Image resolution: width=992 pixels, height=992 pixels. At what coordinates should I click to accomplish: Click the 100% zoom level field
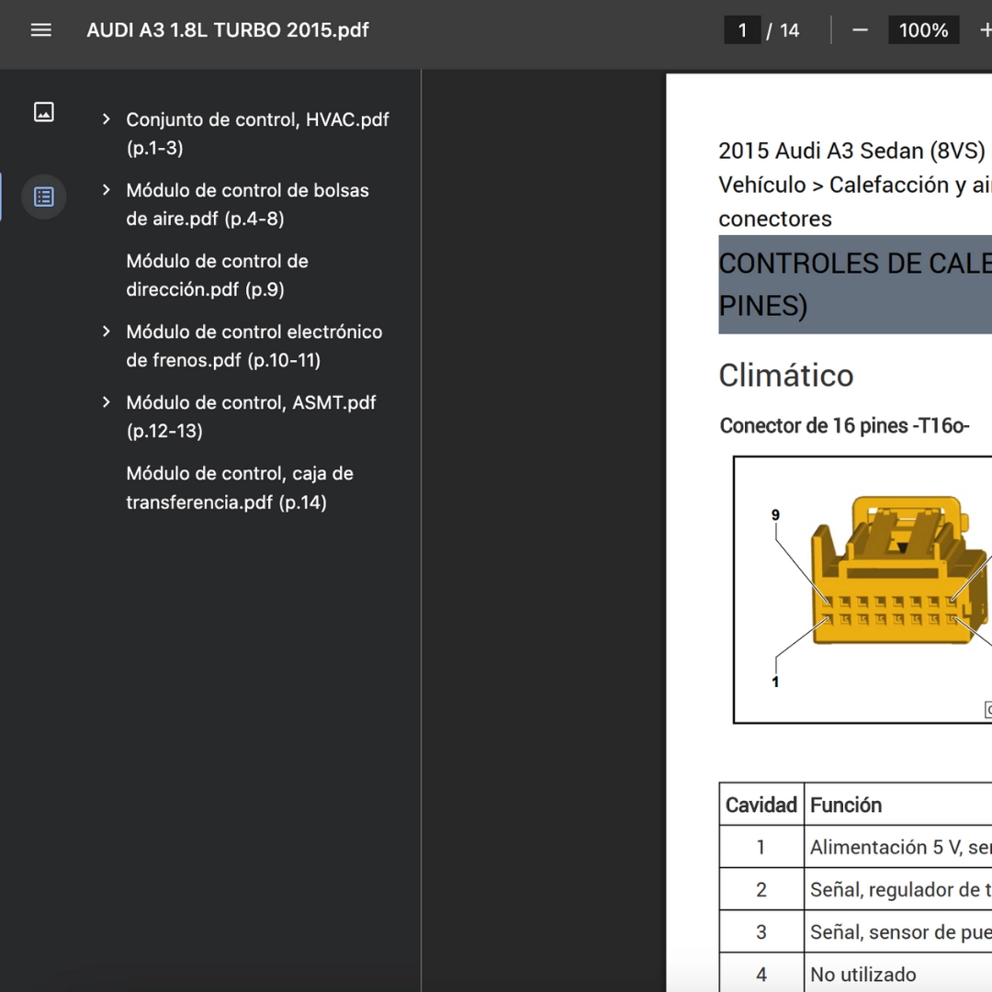coord(922,30)
